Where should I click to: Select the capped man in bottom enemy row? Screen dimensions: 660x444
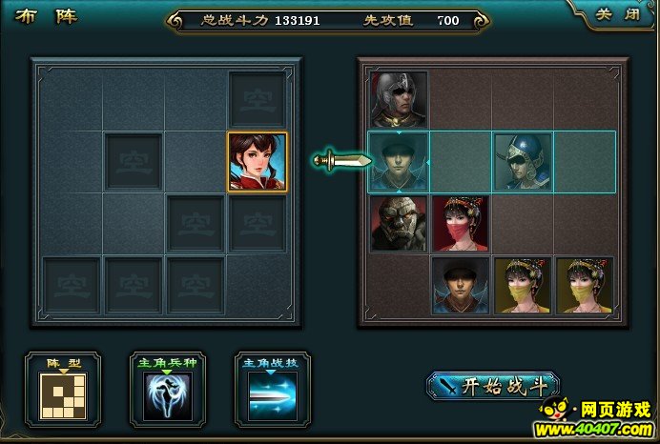(461, 286)
